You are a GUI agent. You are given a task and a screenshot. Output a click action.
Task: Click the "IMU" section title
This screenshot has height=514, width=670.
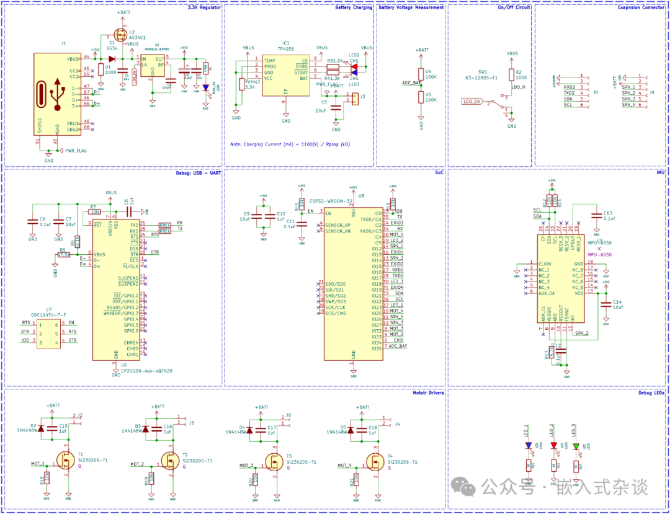tap(661, 173)
